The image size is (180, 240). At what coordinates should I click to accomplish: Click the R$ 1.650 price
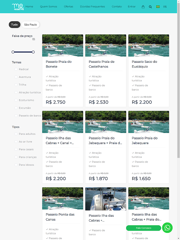(x=141, y=178)
